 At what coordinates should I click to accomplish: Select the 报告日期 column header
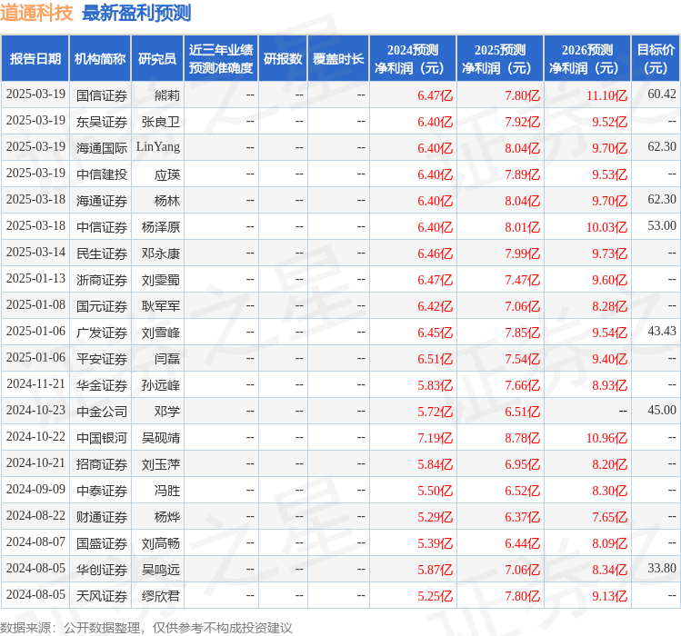pyautogui.click(x=35, y=59)
